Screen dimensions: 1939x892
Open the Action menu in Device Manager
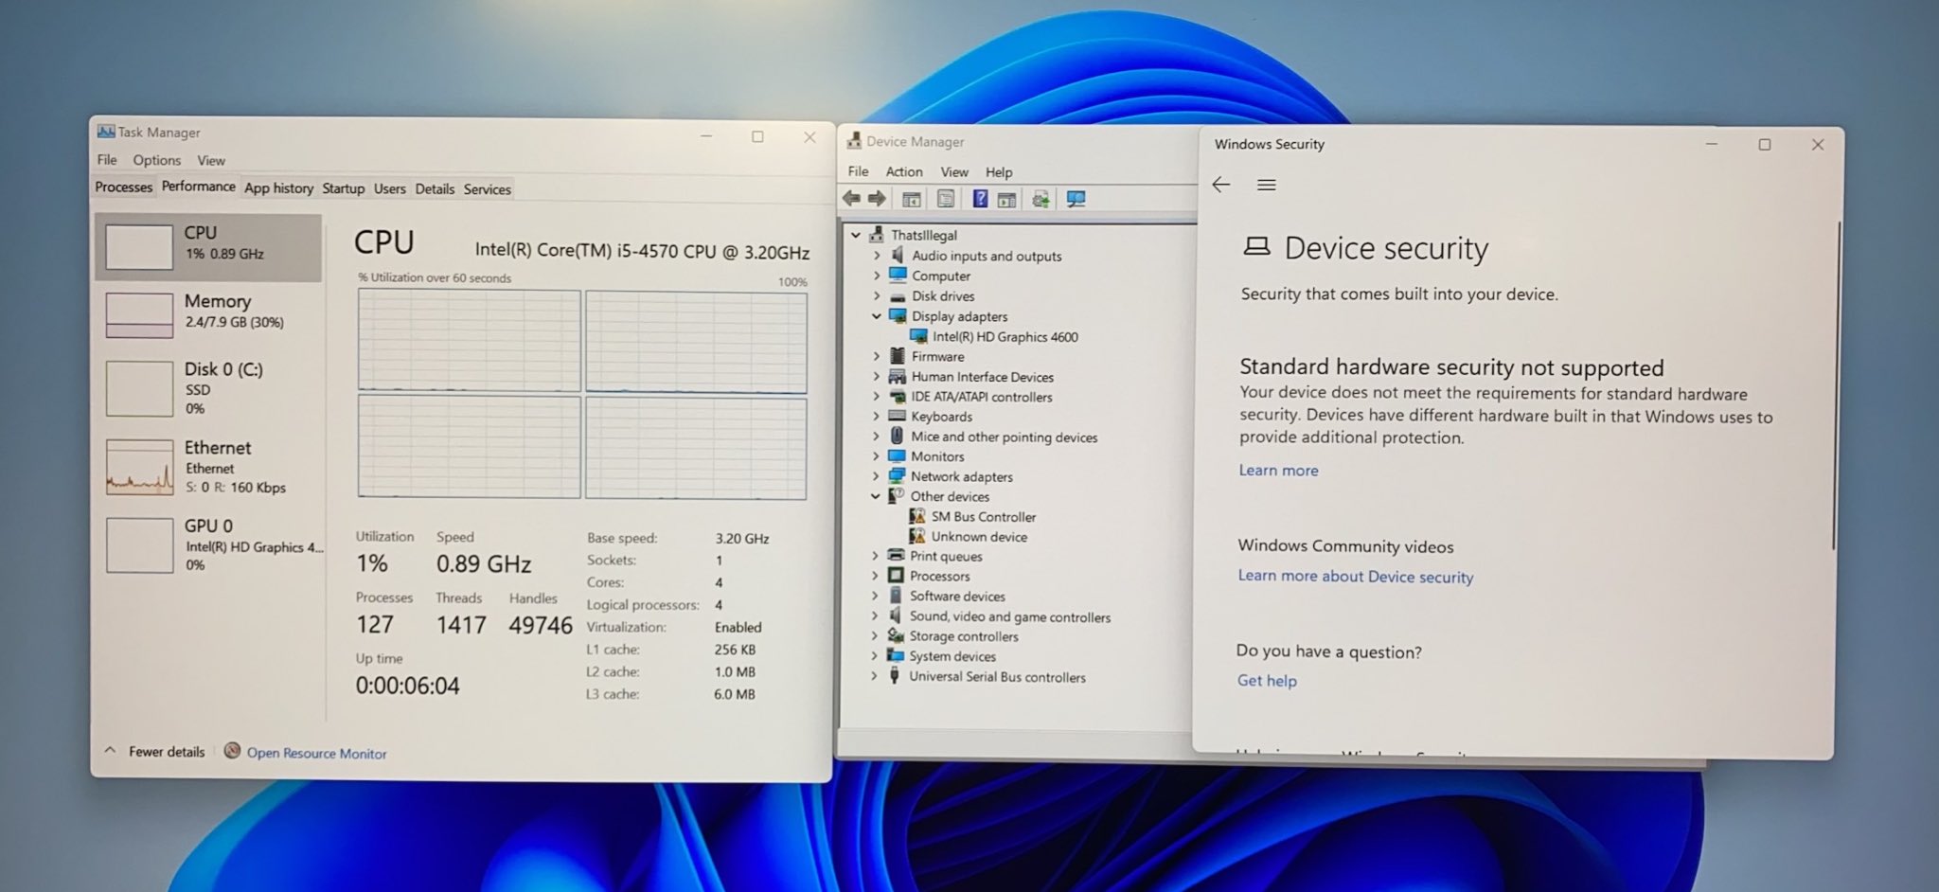pos(903,171)
